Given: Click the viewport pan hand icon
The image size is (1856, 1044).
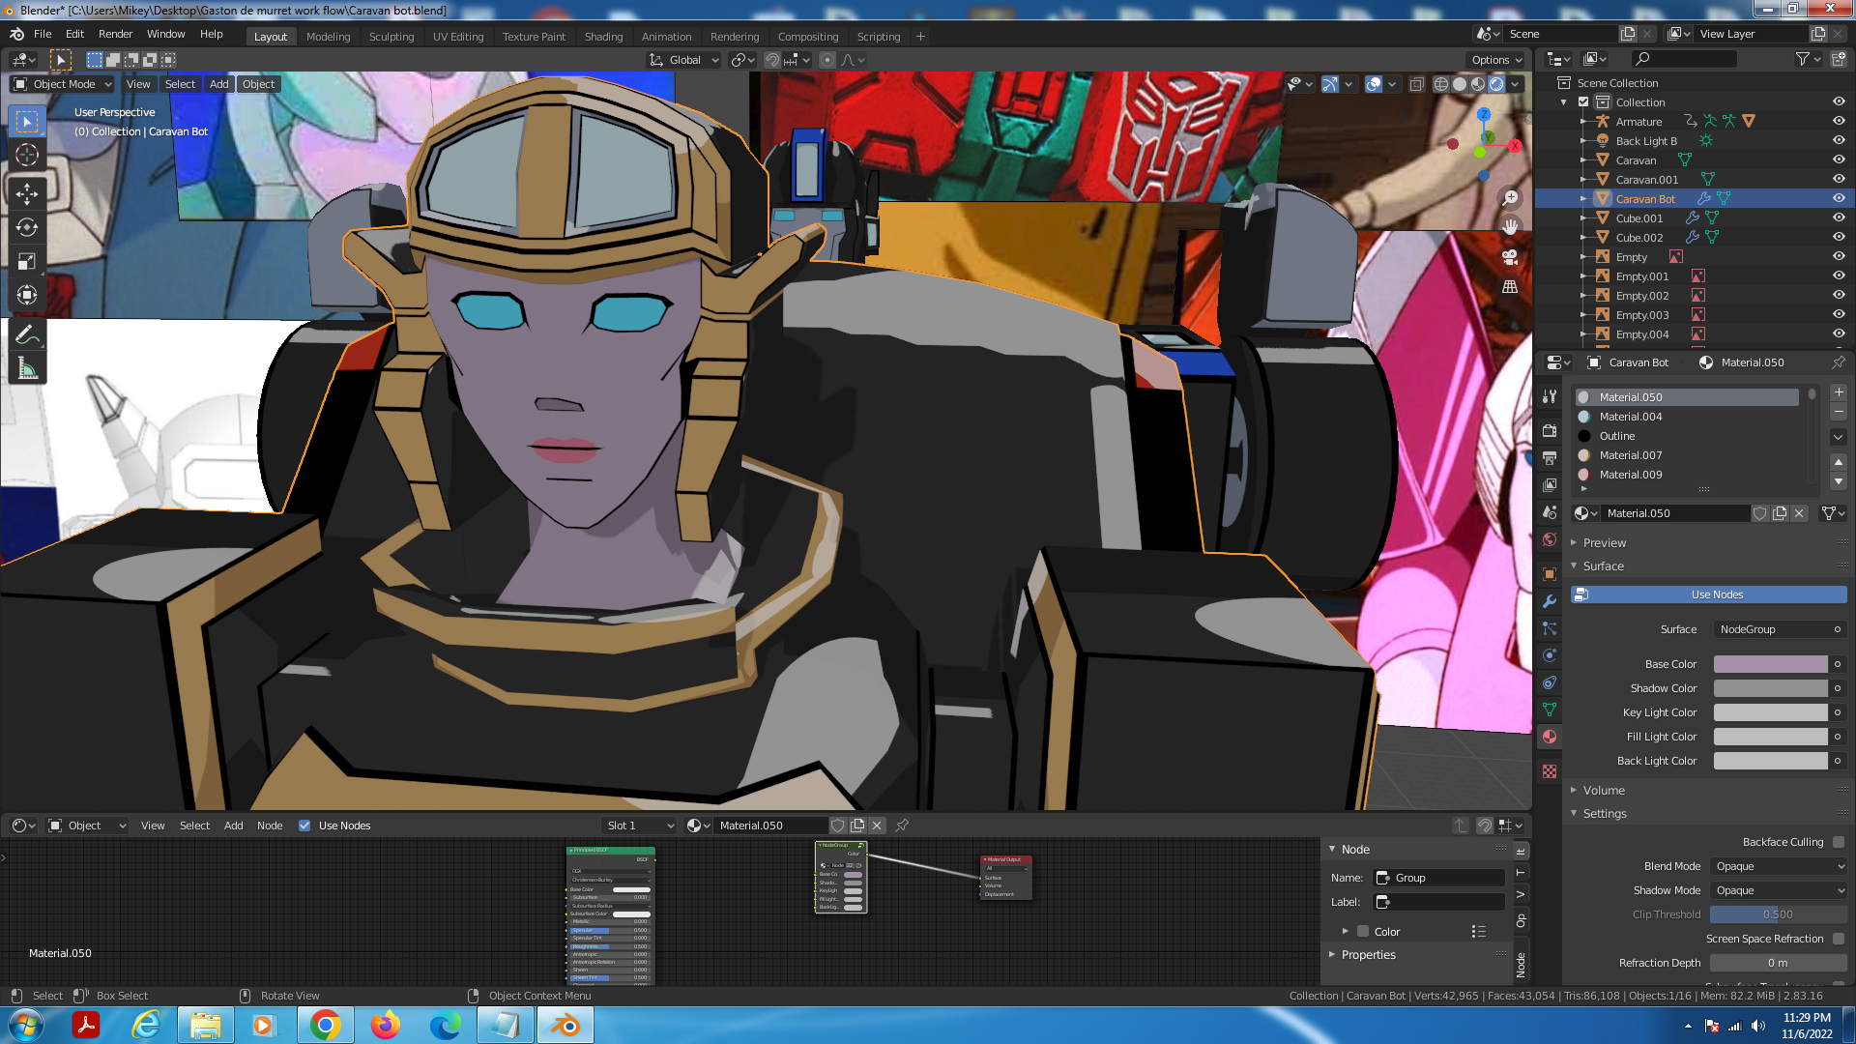Looking at the screenshot, I should 1510,227.
